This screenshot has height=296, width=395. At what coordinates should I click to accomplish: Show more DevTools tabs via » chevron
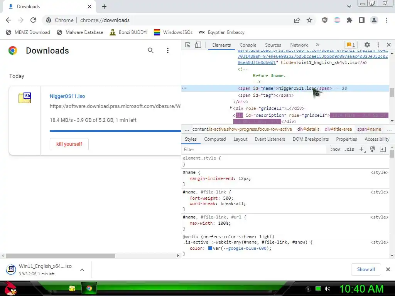coord(317,45)
